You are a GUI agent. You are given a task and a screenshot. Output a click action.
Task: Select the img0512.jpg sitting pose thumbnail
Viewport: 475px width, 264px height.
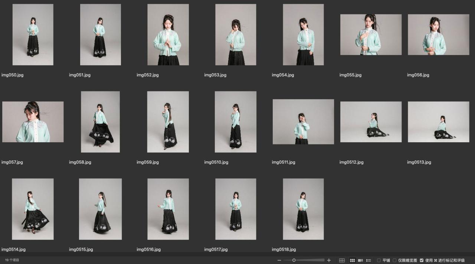click(371, 122)
